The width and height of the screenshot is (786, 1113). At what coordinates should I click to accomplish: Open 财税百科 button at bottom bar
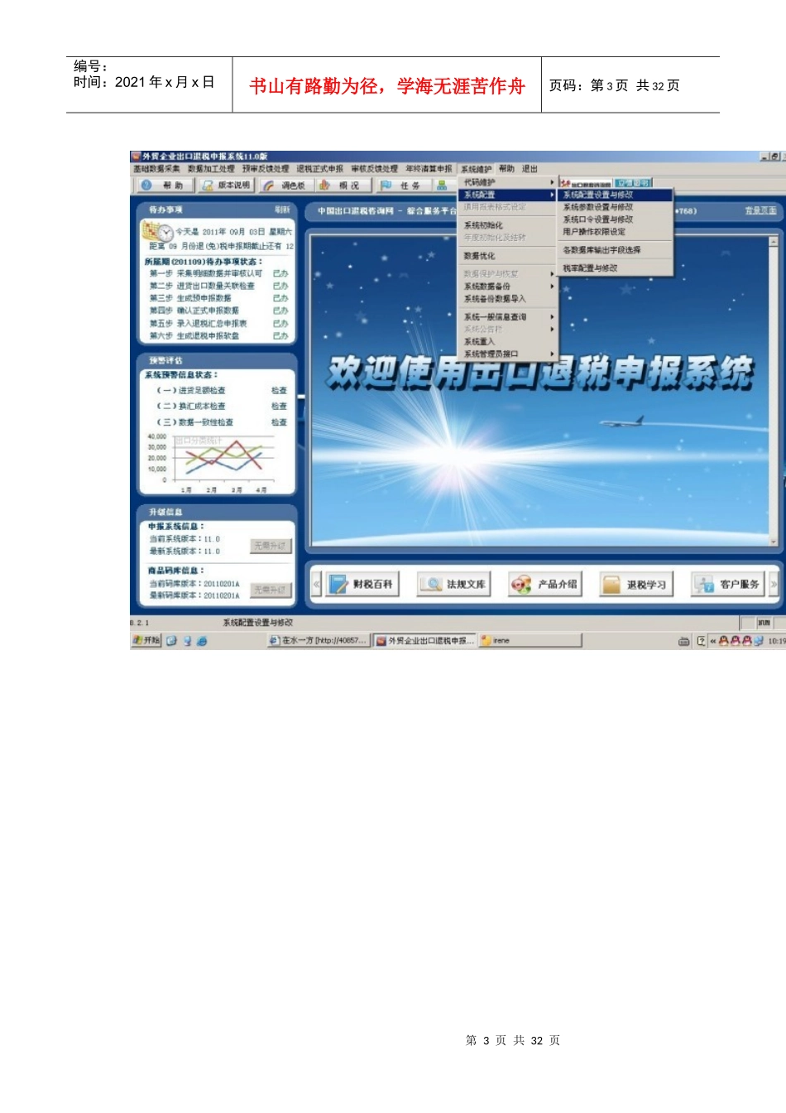point(361,585)
